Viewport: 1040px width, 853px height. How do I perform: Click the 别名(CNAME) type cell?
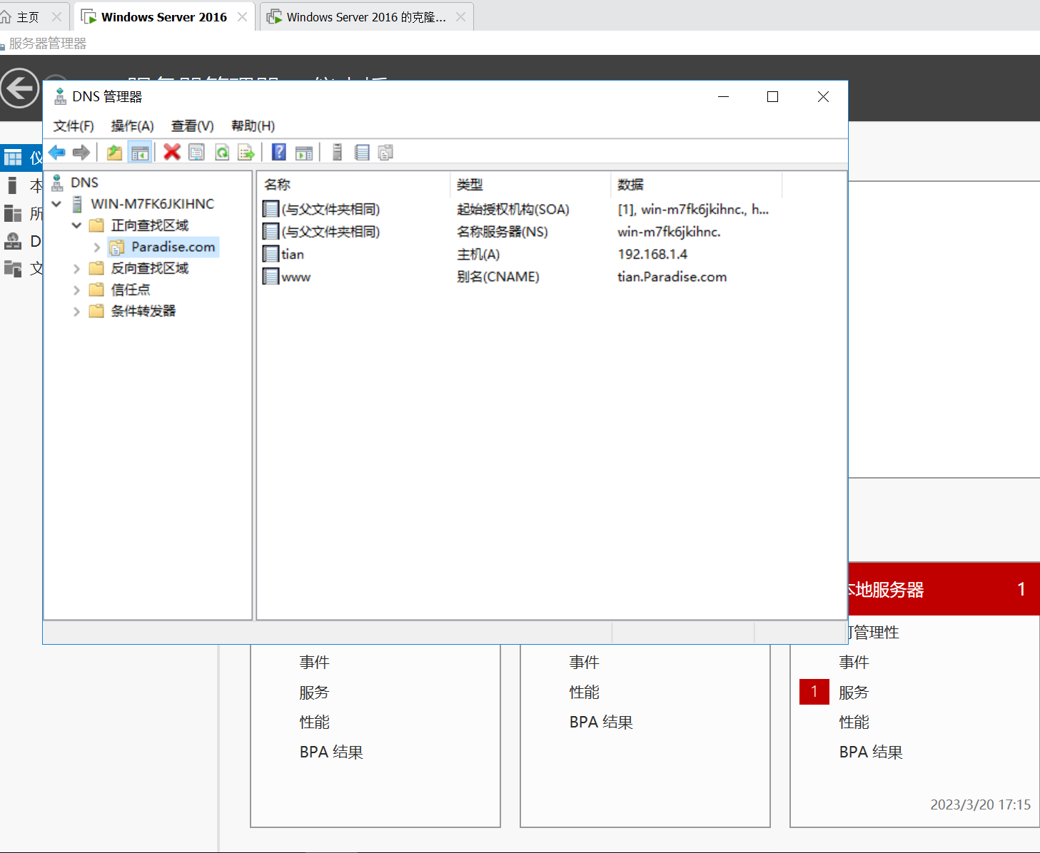[498, 277]
